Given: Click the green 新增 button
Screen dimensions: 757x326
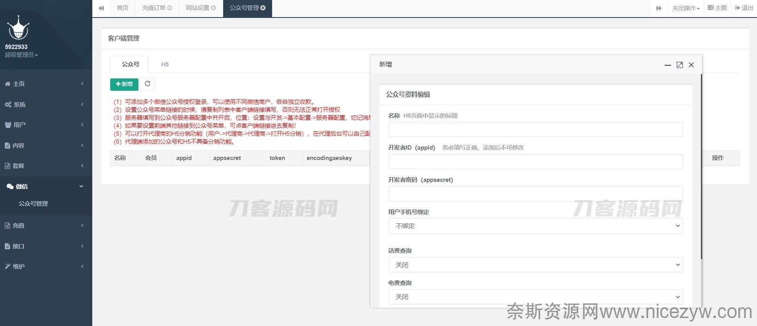Looking at the screenshot, I should [124, 84].
